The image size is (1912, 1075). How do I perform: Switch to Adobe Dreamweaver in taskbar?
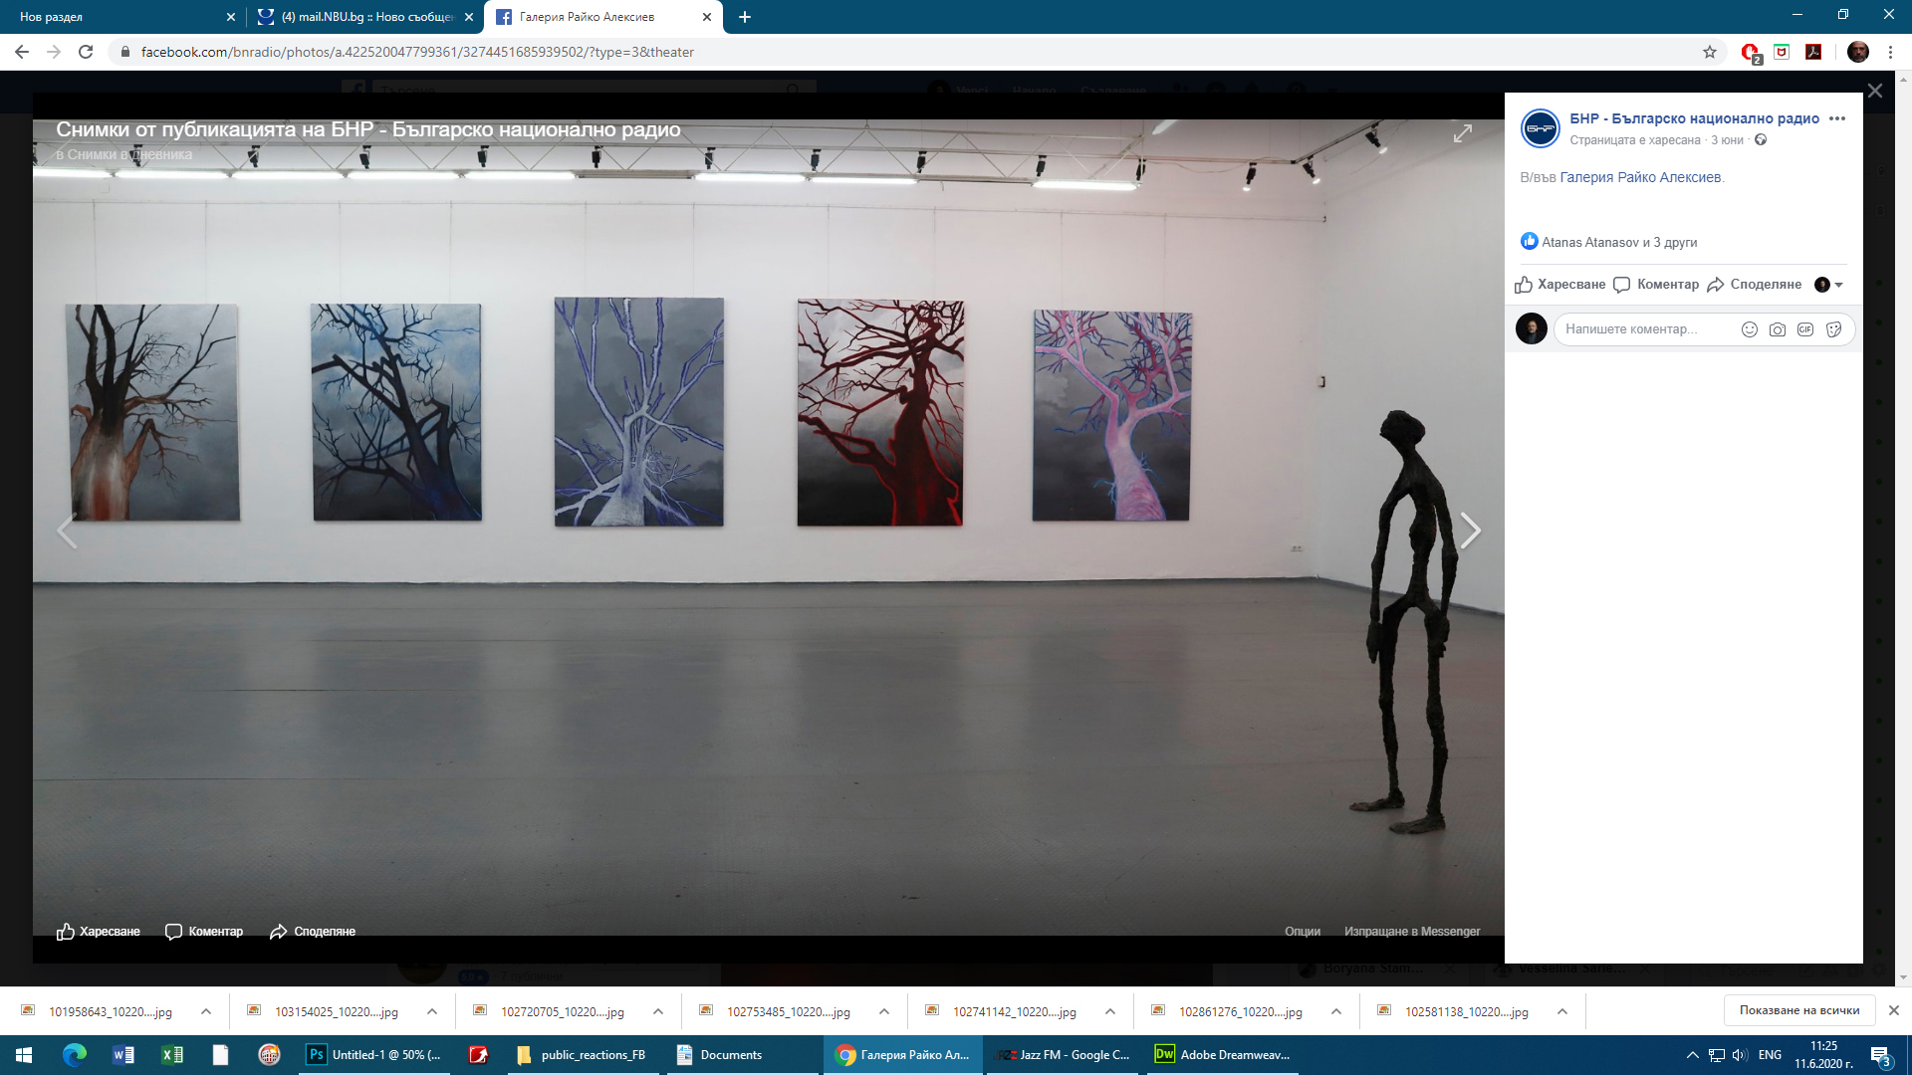tap(1223, 1055)
